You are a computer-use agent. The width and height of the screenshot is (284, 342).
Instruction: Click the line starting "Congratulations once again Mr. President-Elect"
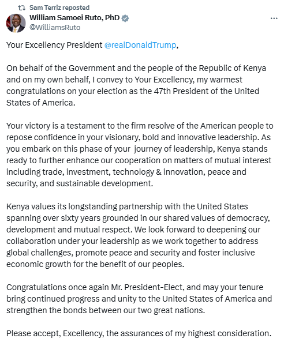[x=134, y=287]
